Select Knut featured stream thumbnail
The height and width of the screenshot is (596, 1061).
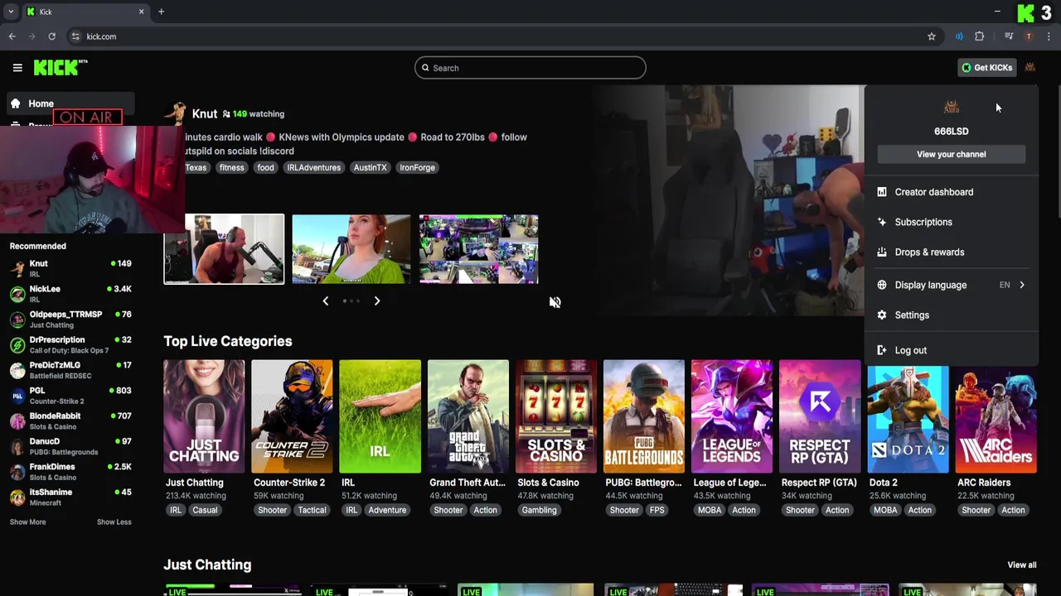pyautogui.click(x=224, y=249)
